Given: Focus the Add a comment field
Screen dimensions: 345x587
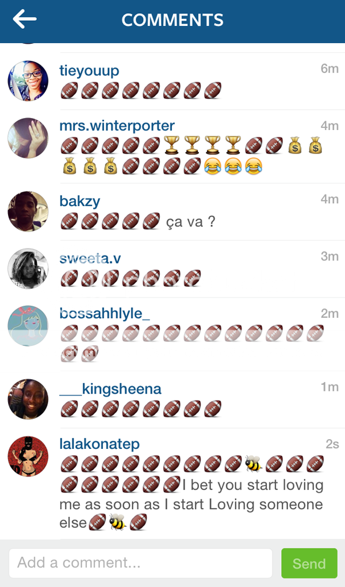Looking at the screenshot, I should (141, 563).
